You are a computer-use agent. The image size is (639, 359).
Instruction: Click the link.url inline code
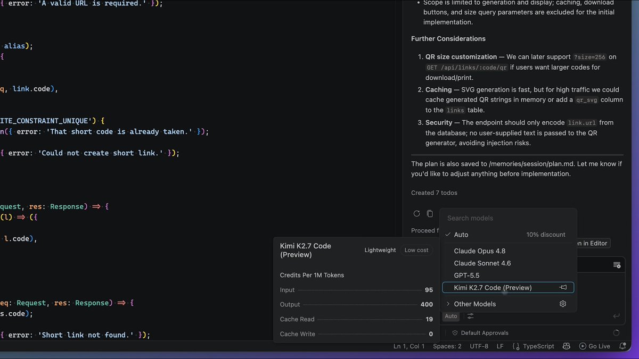click(583, 122)
